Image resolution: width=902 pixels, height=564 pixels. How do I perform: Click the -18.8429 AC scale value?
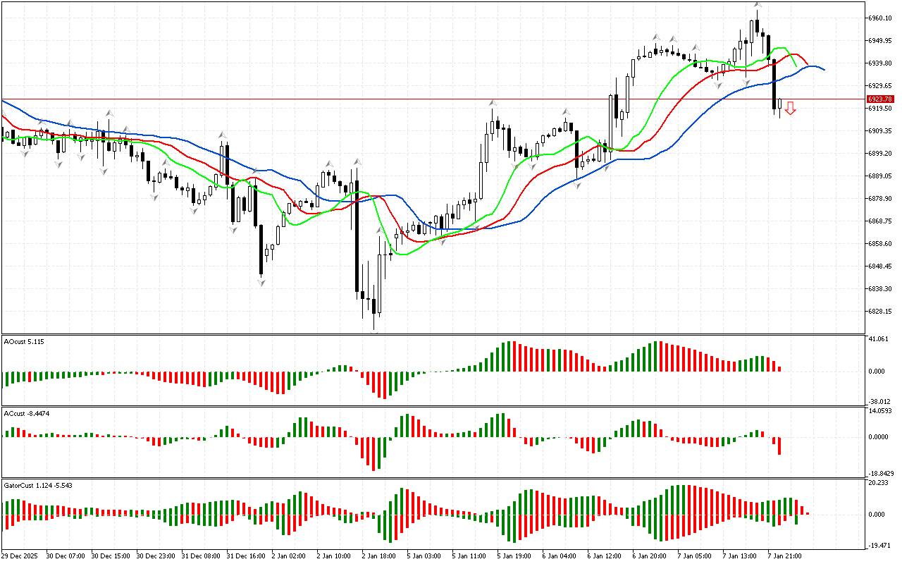pyautogui.click(x=881, y=474)
